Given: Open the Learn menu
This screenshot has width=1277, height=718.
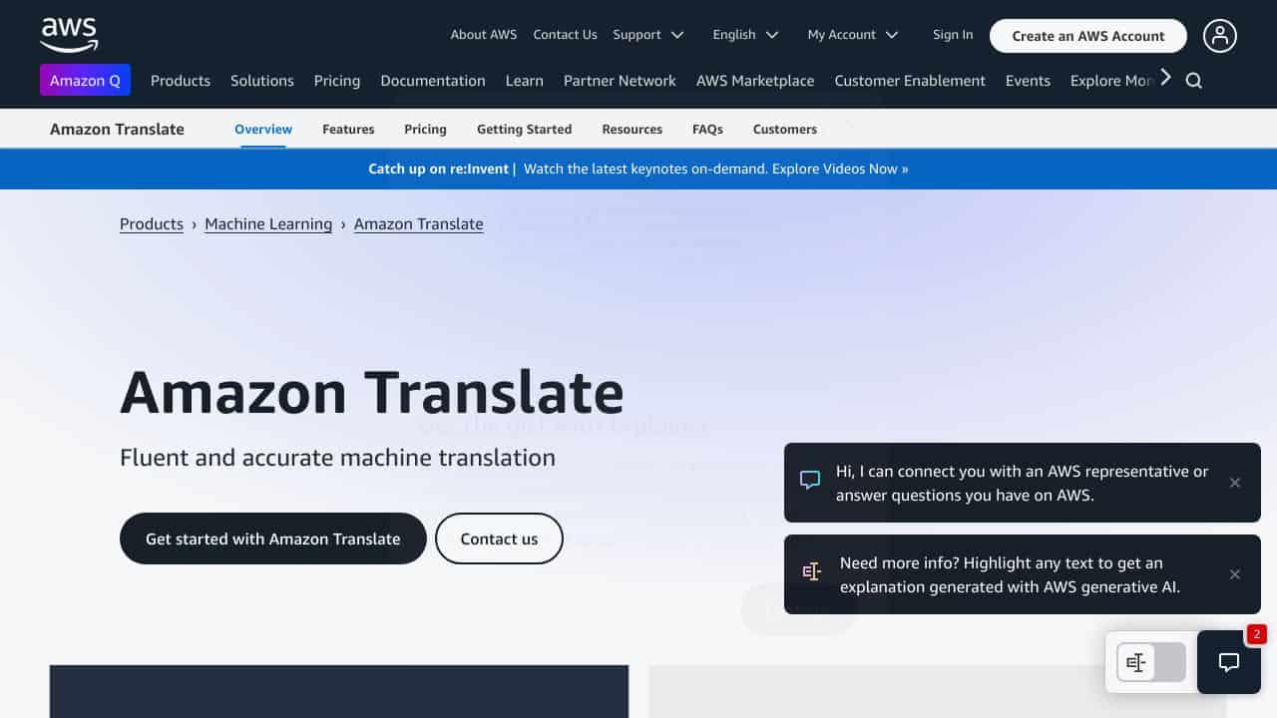Looking at the screenshot, I should tap(525, 81).
